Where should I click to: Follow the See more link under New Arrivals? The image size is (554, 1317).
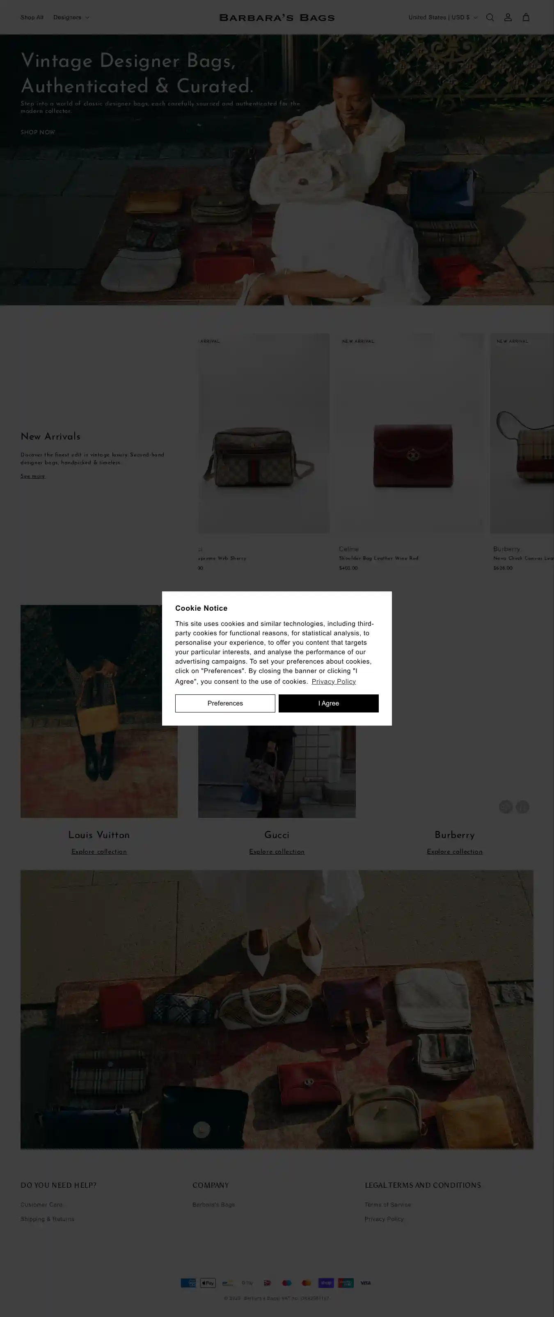click(x=33, y=476)
